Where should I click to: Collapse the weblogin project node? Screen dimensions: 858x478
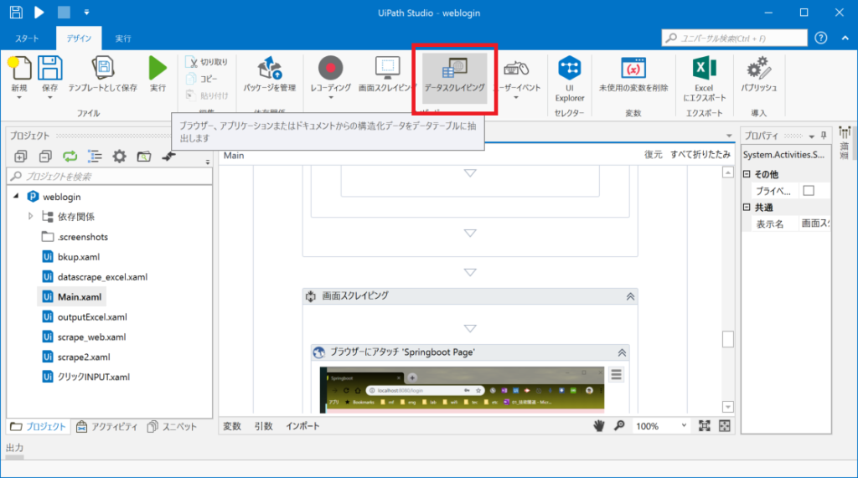point(16,197)
